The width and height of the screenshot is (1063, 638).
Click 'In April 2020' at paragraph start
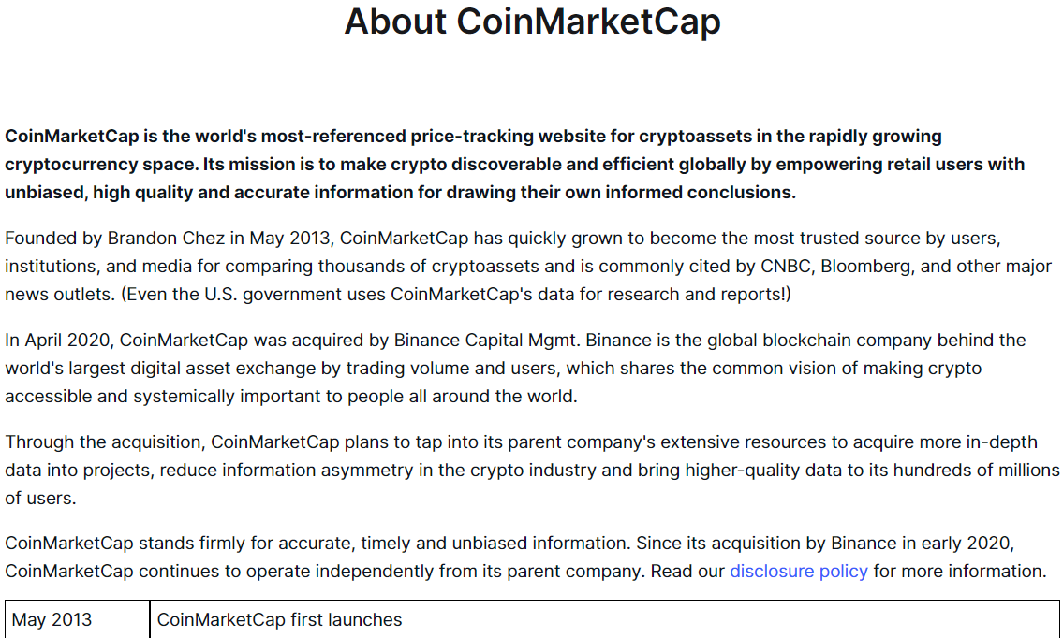[x=59, y=340]
